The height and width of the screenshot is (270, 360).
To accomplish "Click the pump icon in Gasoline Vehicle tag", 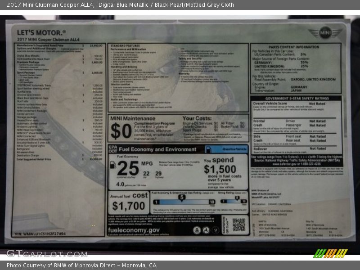I will tap(208, 149).
